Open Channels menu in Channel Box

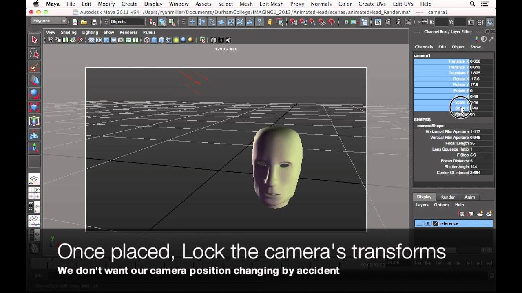pyautogui.click(x=424, y=47)
